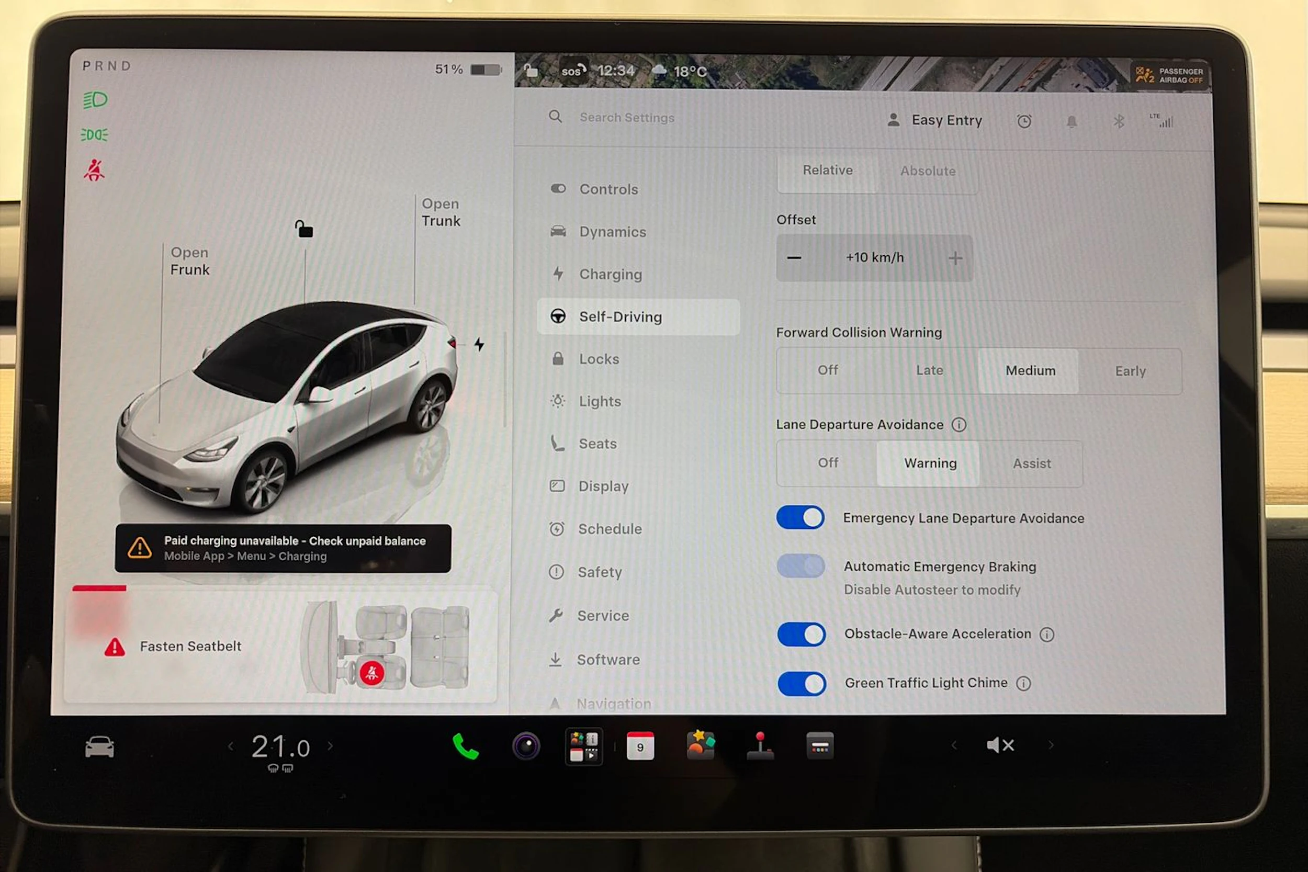The height and width of the screenshot is (872, 1308).
Task: Toggle Obstacle-Aware Acceleration
Action: tap(802, 635)
